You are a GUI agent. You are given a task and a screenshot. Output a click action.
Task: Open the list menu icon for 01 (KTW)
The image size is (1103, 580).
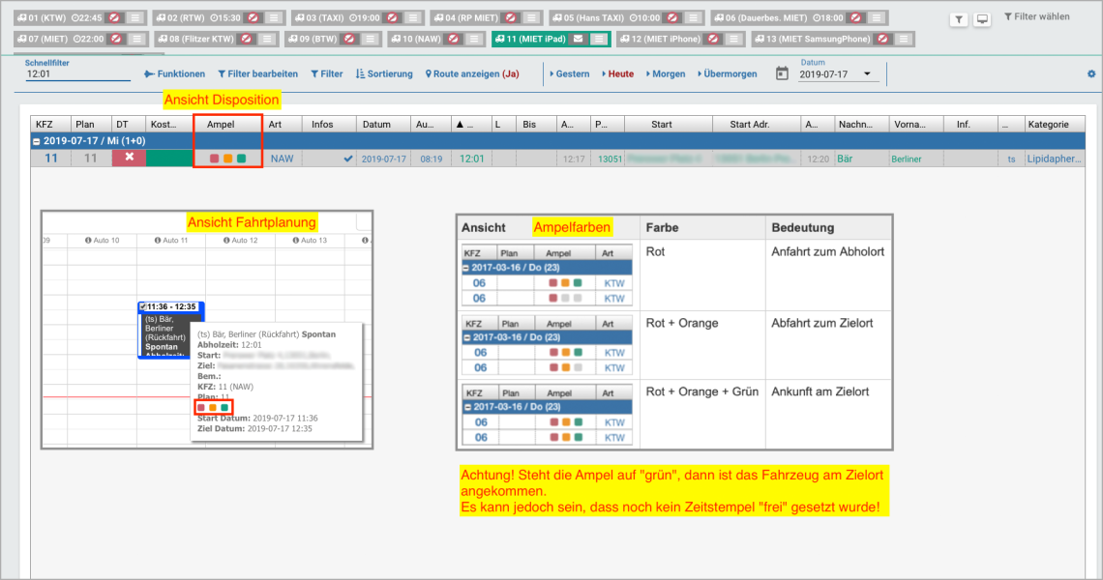coord(135,17)
